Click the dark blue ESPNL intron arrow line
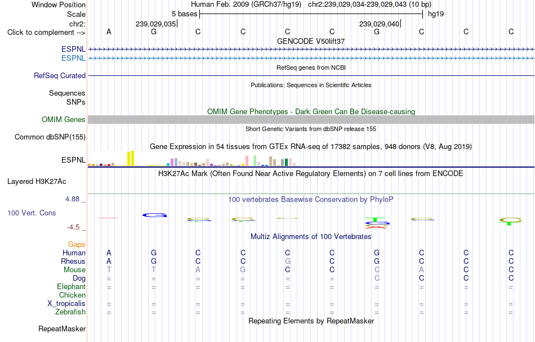This screenshot has width=535, height=342. (311, 49)
